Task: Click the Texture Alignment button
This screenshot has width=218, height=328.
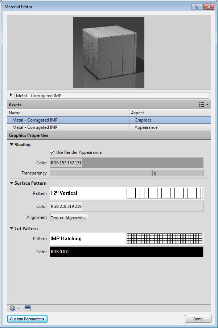Action: point(69,218)
